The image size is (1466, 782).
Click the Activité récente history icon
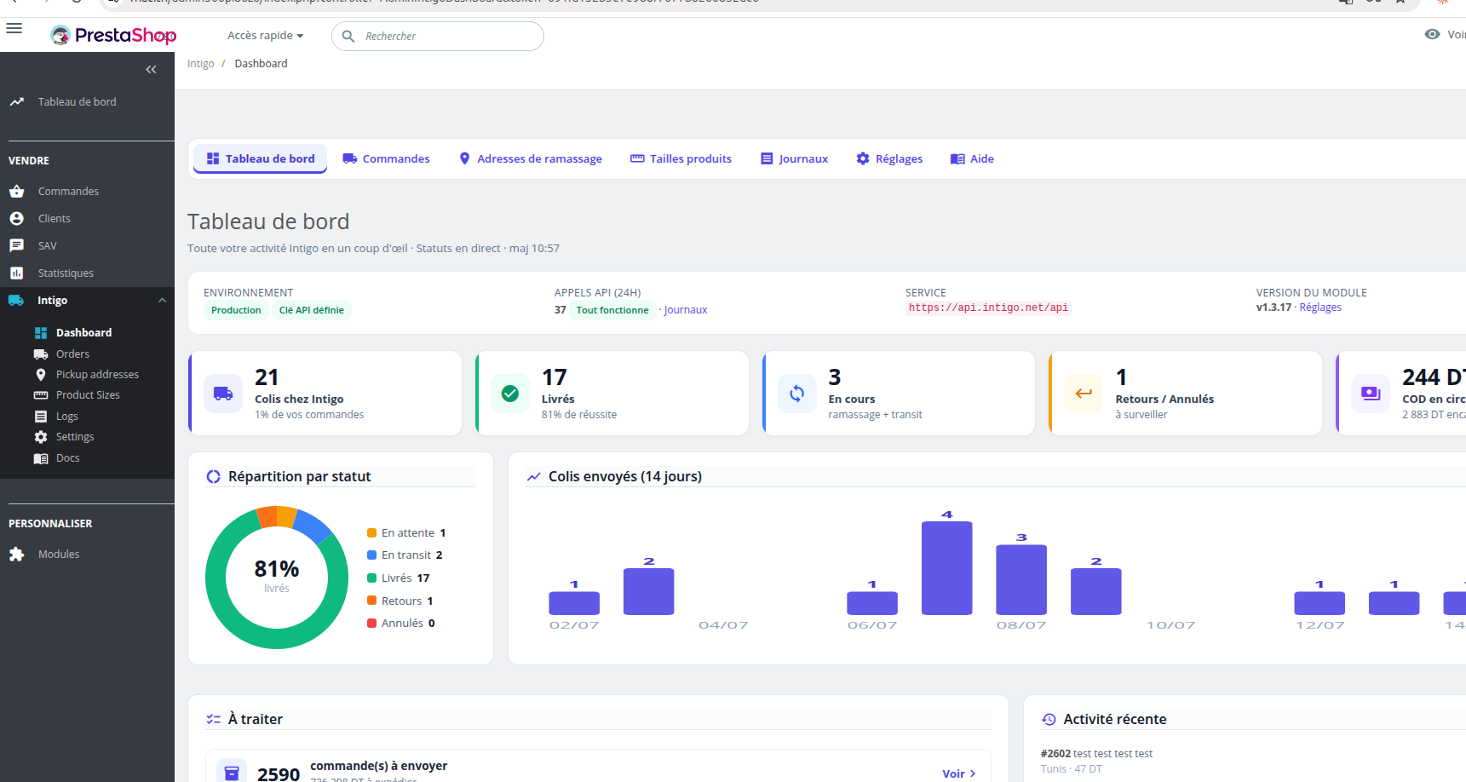tap(1049, 720)
